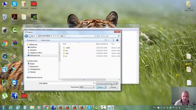Open File Explorer folder icon on the taskbar
The width and height of the screenshot is (196, 110).
point(32,108)
